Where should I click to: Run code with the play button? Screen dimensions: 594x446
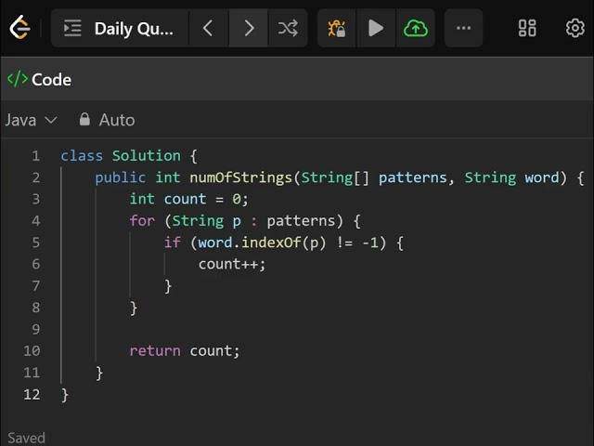[x=376, y=28]
